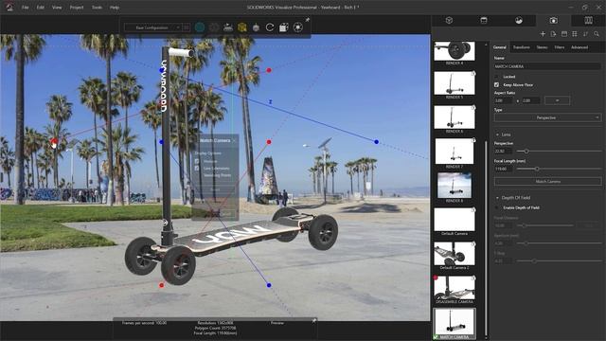Collapse the Lens section
The width and height of the screenshot is (606, 341).
497,135
